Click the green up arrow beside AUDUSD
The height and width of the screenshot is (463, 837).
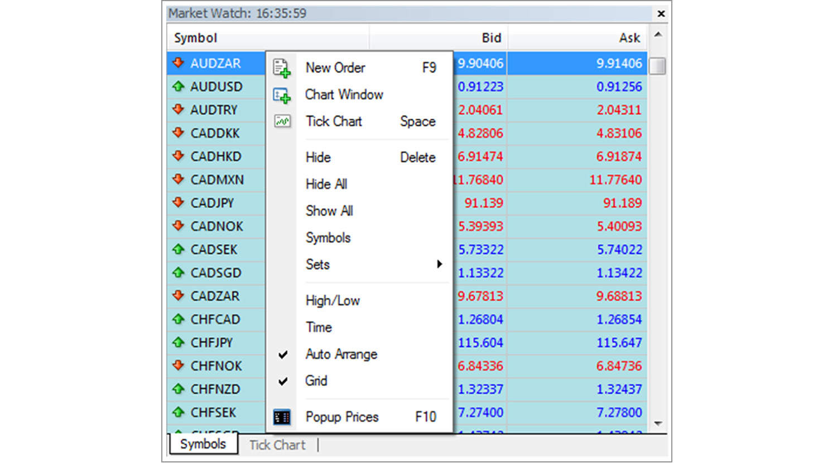179,86
